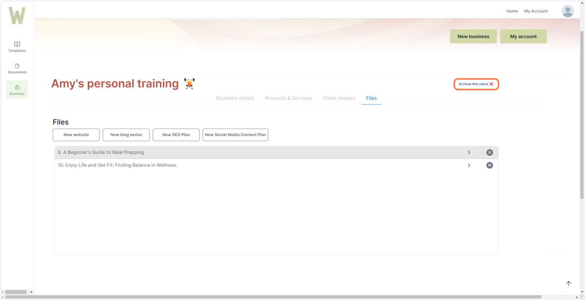The image size is (585, 300).
Task: Select the Files tab
Action: tap(371, 98)
